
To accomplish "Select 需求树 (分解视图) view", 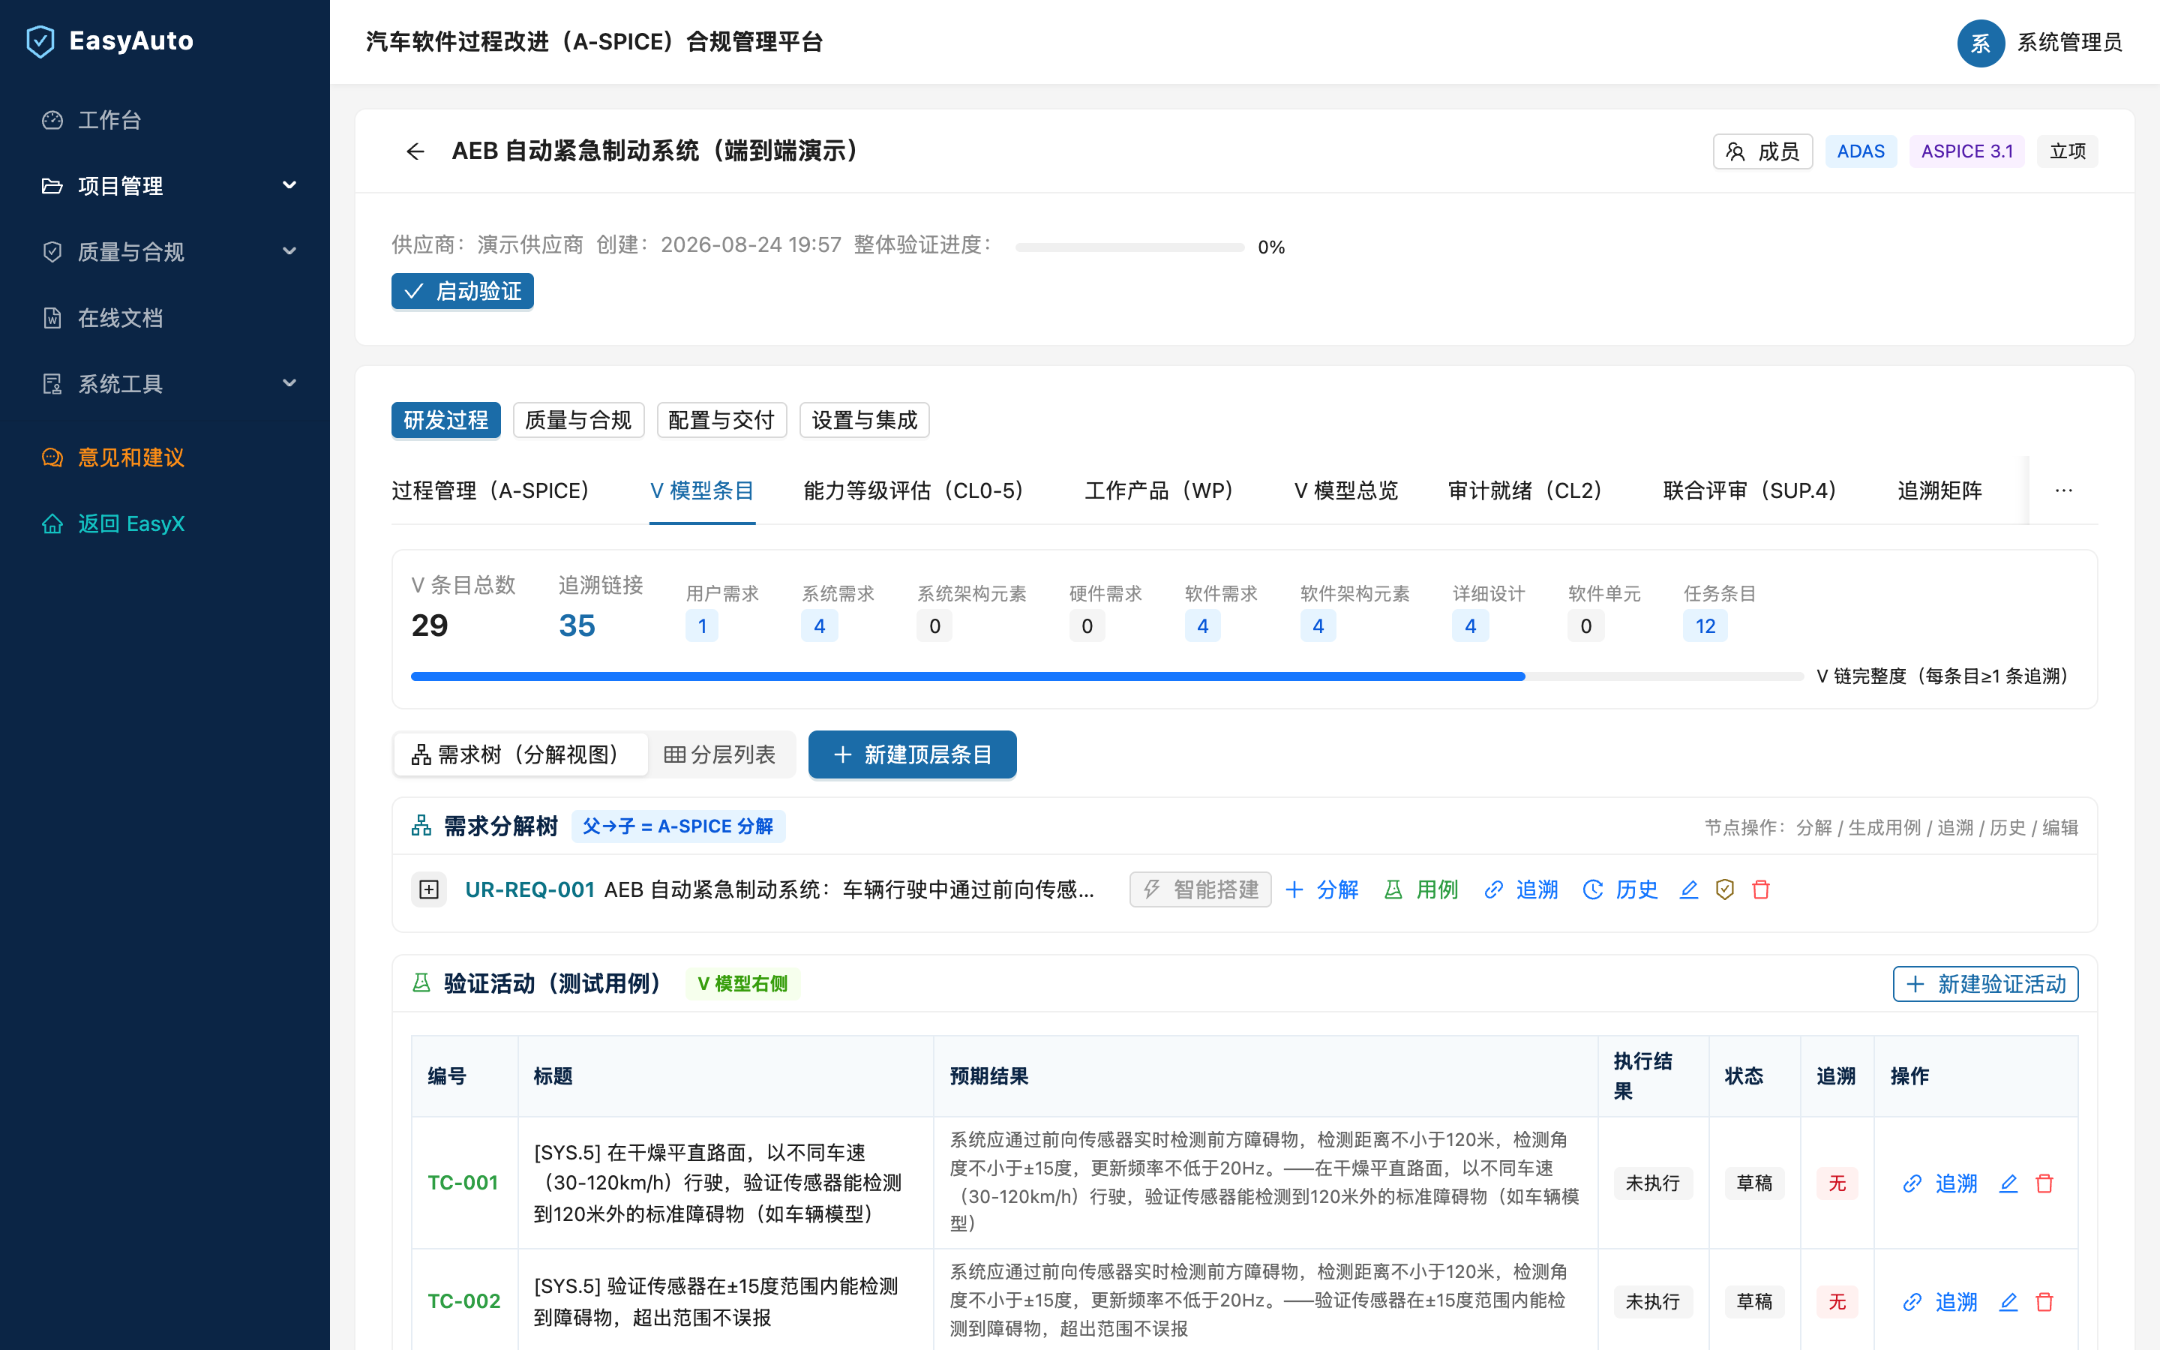I will pyautogui.click(x=520, y=755).
